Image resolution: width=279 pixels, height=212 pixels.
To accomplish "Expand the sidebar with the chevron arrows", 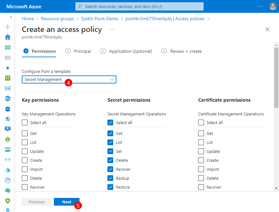I will click(x=11, y=18).
